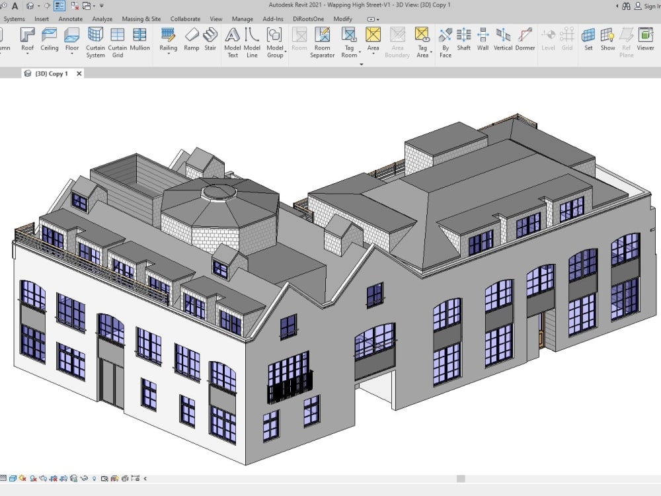The image size is (661, 496).
Task: Open the Insert ribbon tab
Action: [x=42, y=19]
